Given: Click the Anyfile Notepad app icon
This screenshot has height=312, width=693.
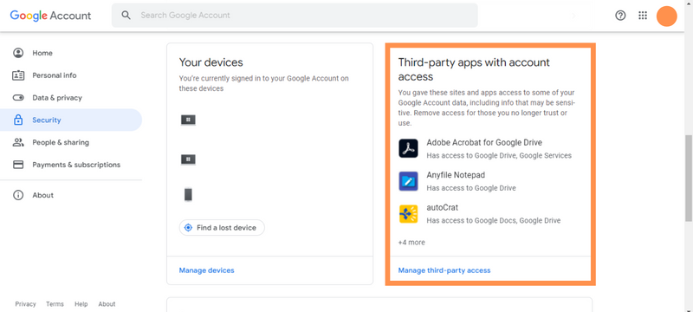Looking at the screenshot, I should tap(408, 181).
